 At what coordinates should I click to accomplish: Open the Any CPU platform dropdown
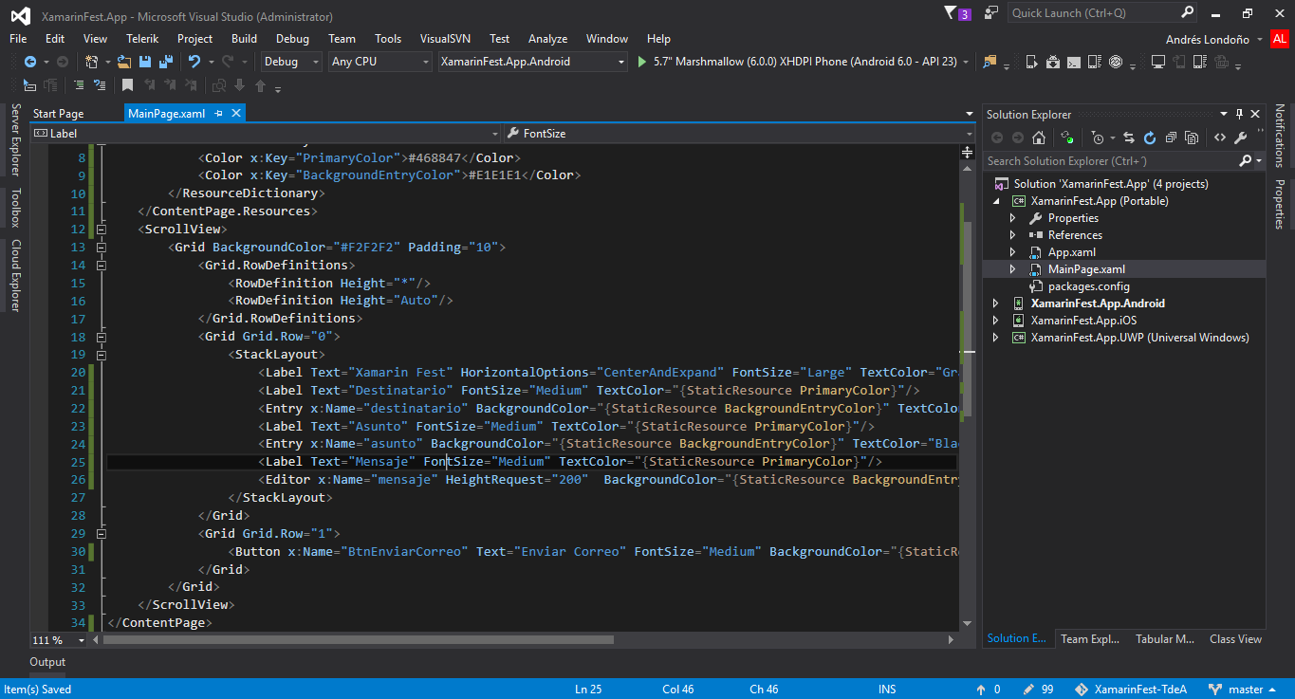[x=379, y=62]
